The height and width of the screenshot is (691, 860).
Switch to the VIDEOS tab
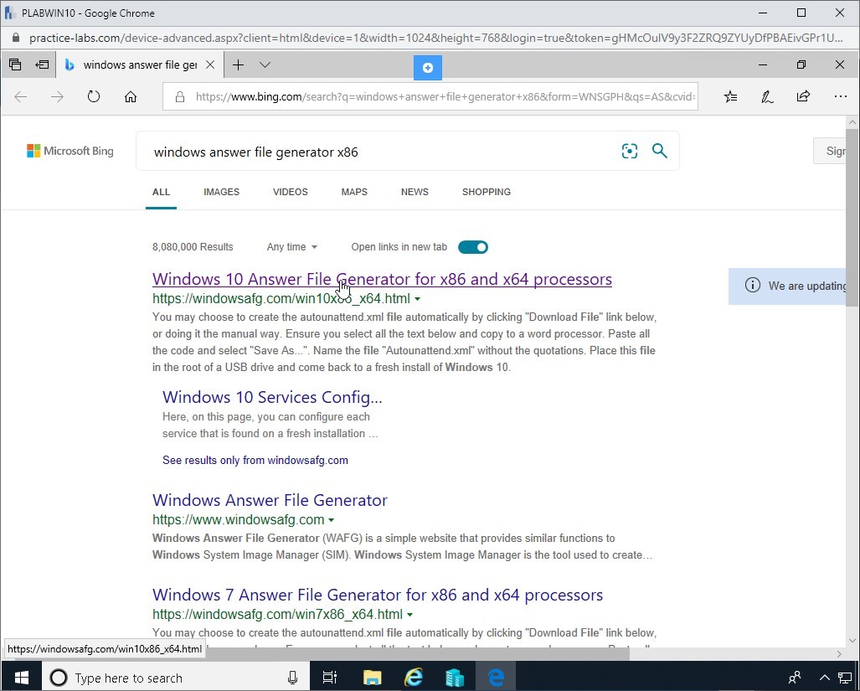click(290, 192)
